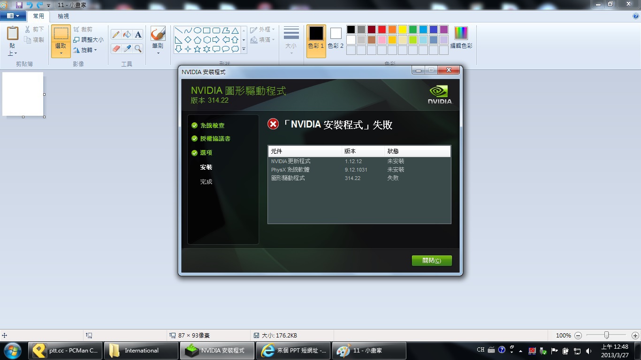Click the 狀態 column header

coord(417,151)
